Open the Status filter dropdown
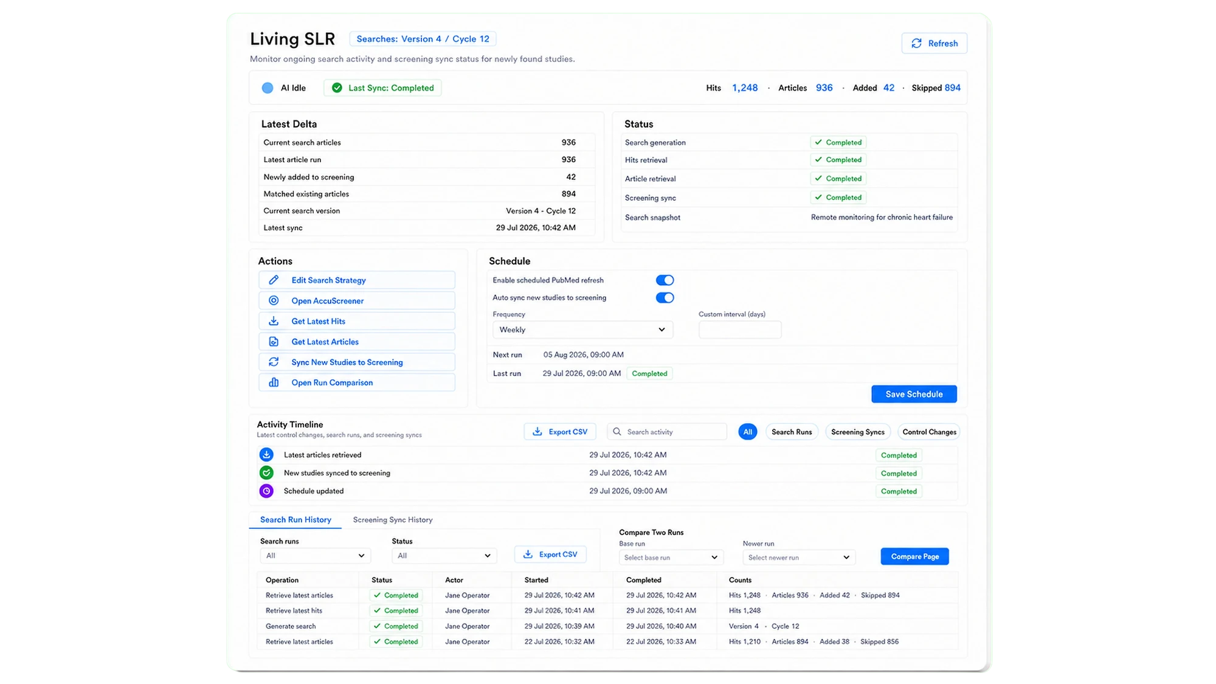 tap(444, 556)
